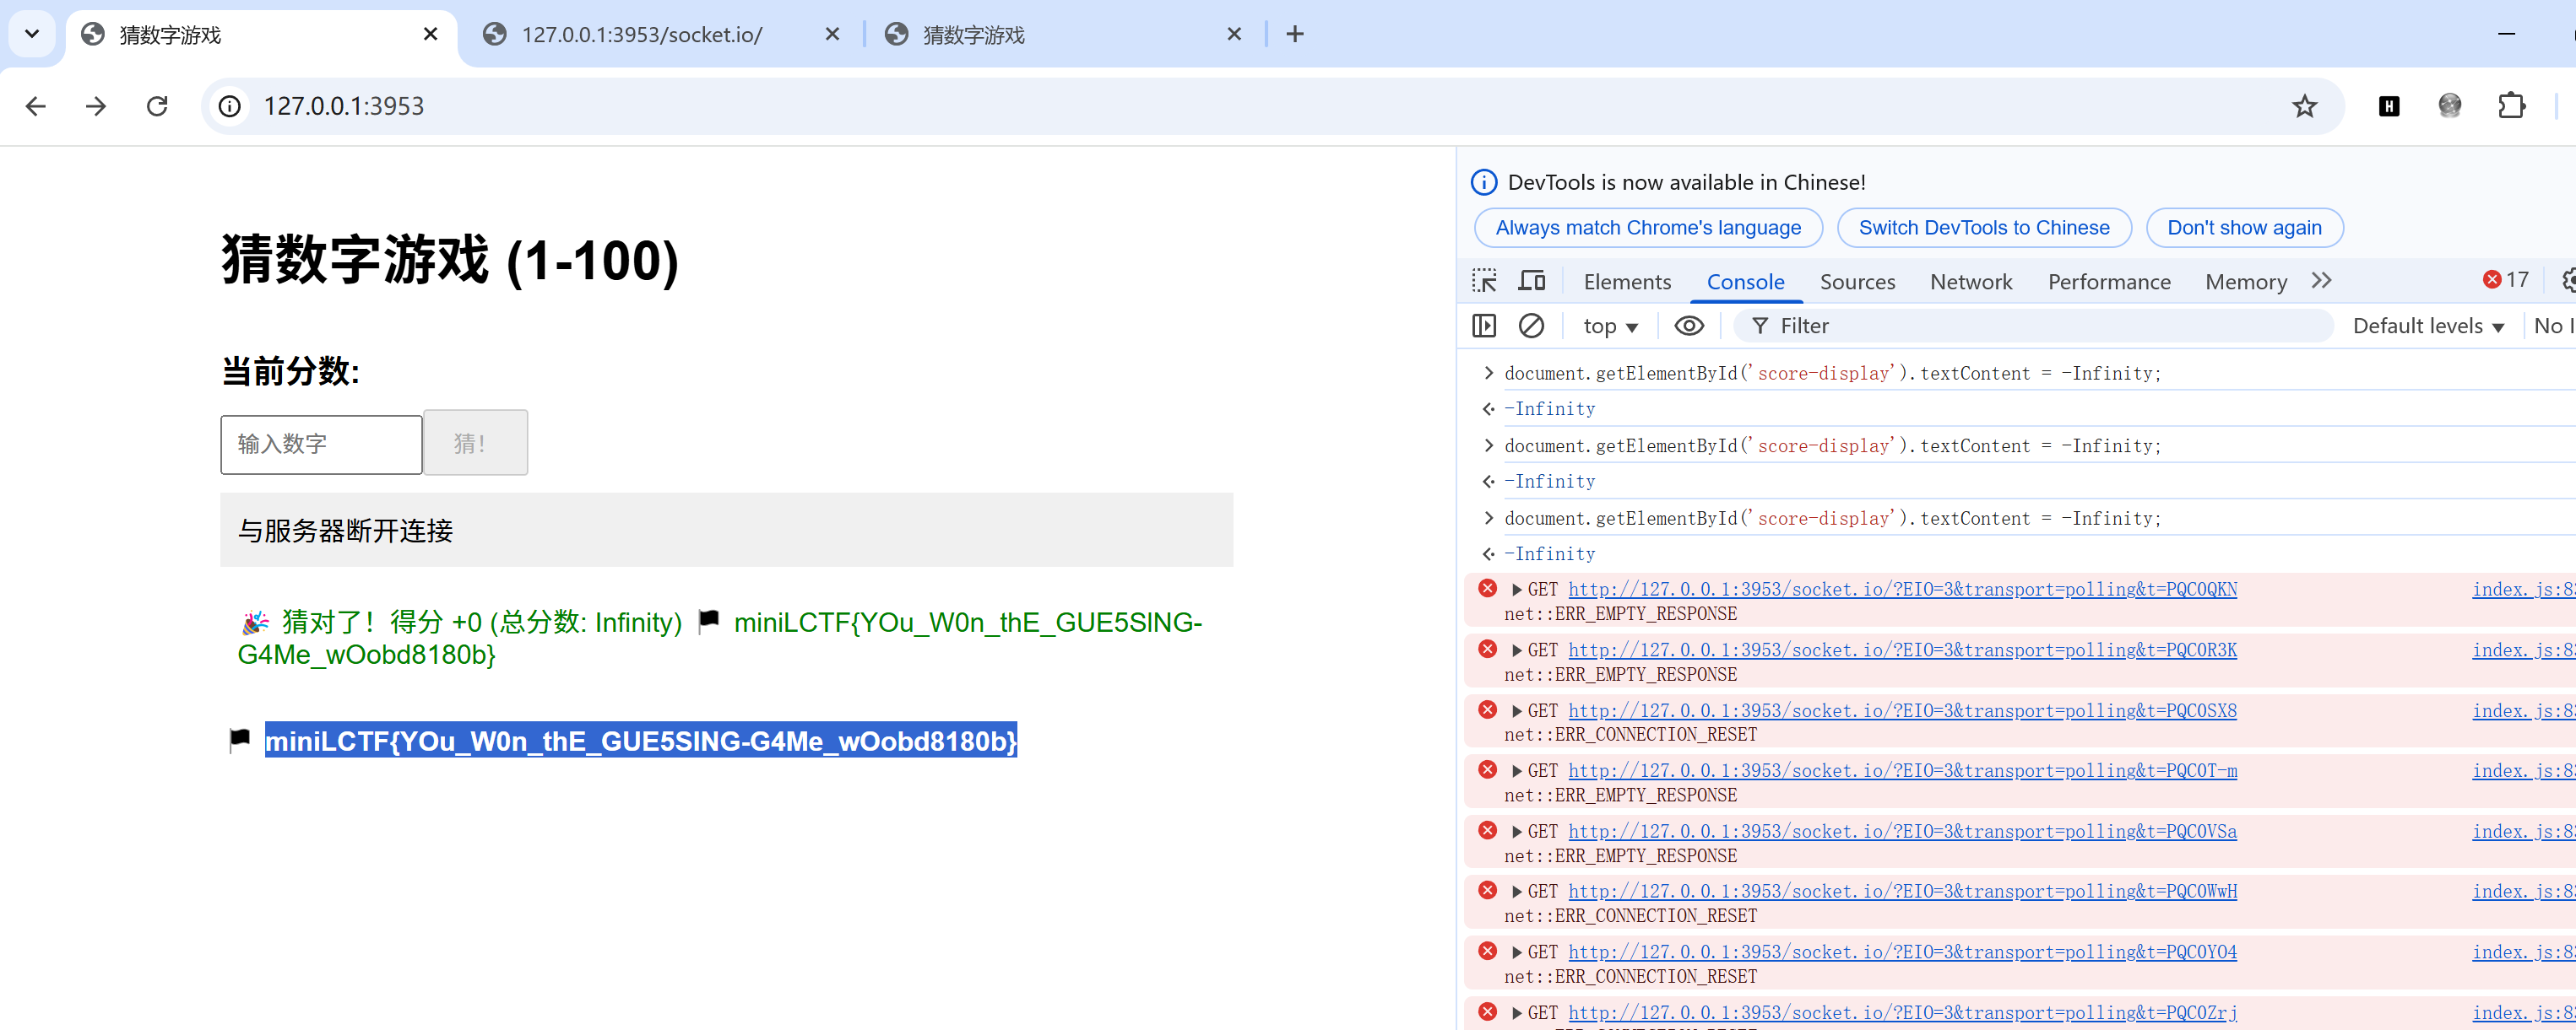Open the socket.io URL ending PQCOY04
Screen dimensions: 2576x1030
point(1902,952)
